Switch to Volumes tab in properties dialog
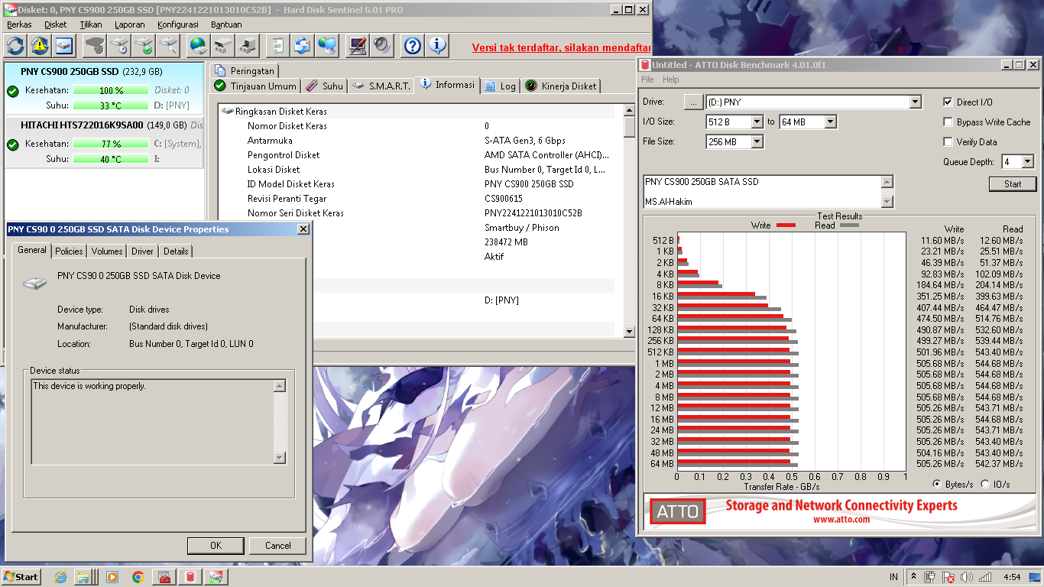1044x587 pixels. pyautogui.click(x=107, y=251)
